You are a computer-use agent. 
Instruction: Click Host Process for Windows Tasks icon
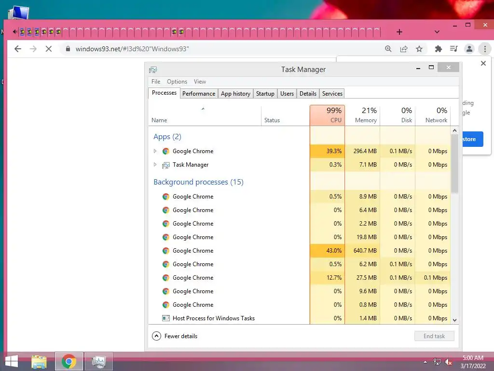[166, 318]
